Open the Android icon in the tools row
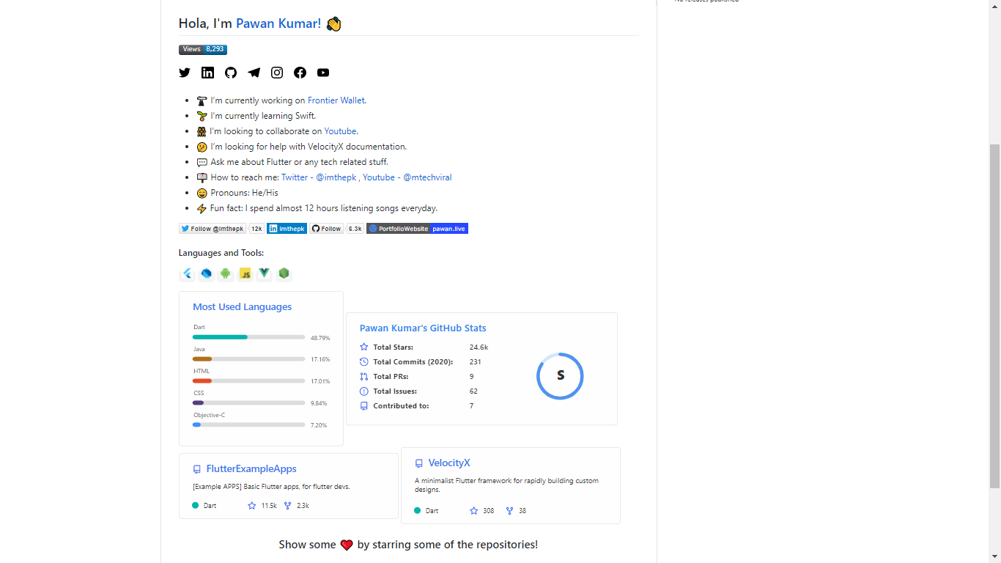 click(225, 273)
